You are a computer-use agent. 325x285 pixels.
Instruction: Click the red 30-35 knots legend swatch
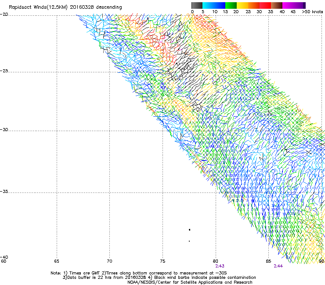(265, 5)
